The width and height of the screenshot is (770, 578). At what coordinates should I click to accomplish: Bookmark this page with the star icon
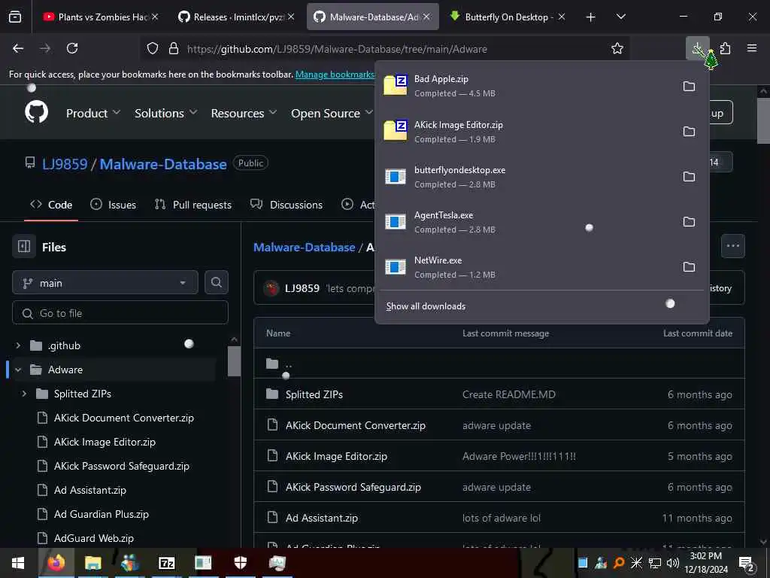tap(617, 48)
